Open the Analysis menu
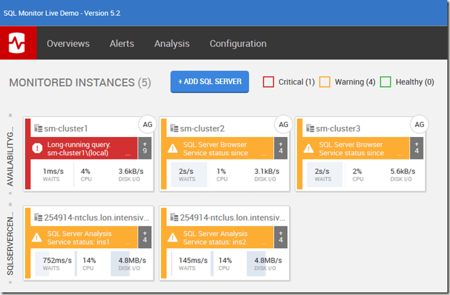 pyautogui.click(x=172, y=44)
